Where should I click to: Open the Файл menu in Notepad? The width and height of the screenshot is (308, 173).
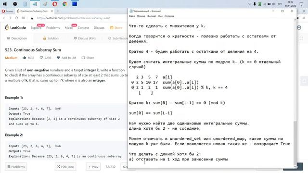click(132, 16)
